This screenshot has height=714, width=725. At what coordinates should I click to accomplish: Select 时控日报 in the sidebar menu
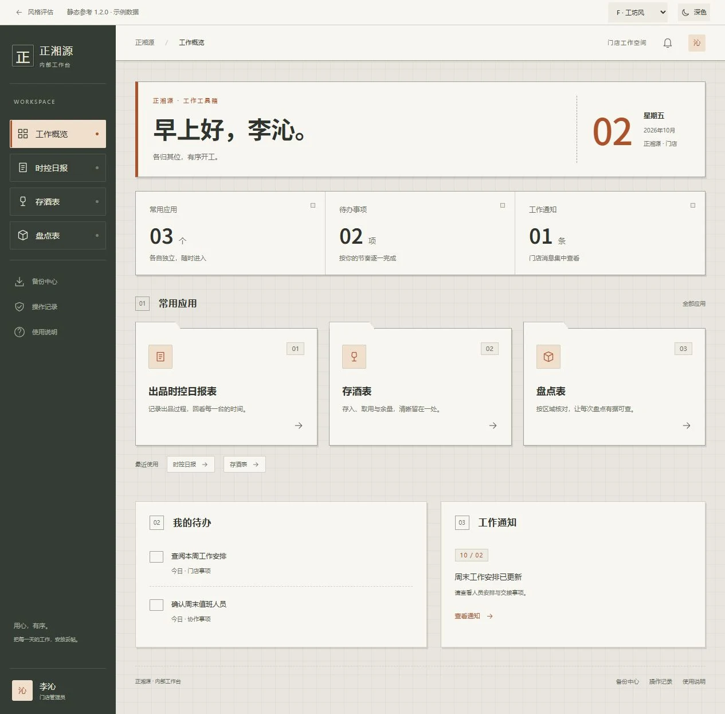point(58,168)
